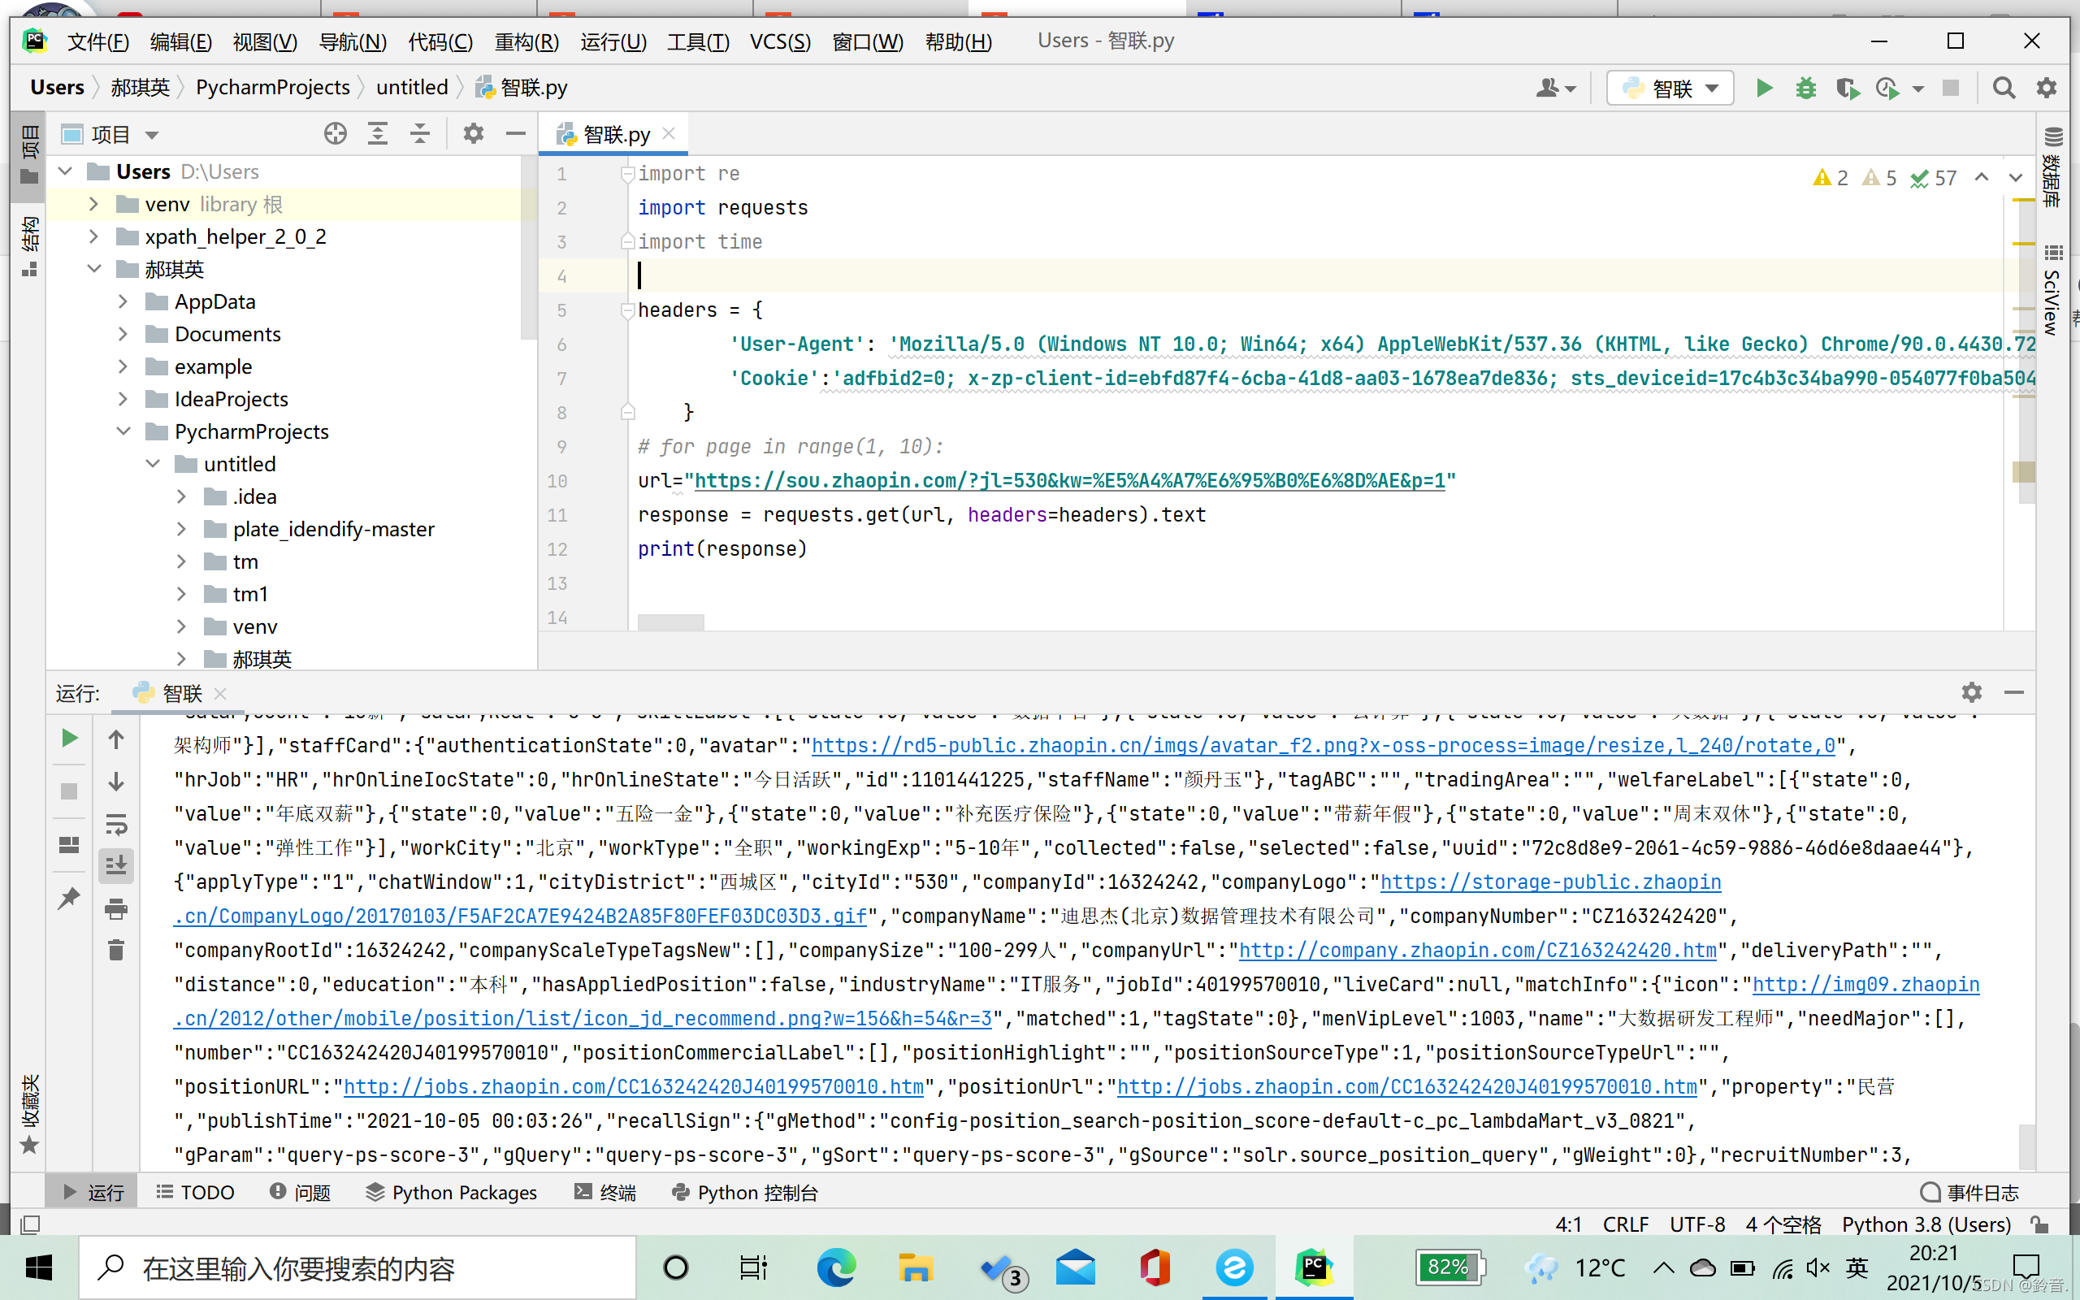Image resolution: width=2080 pixels, height=1300 pixels.
Task: Start debugging with the bug icon
Action: pos(1805,88)
